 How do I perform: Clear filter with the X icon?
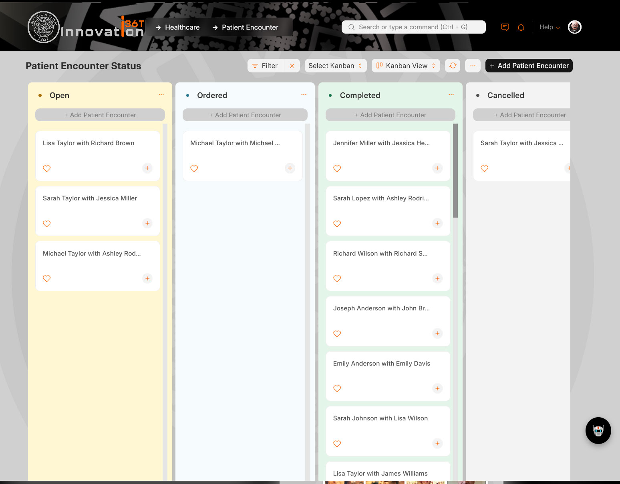pyautogui.click(x=292, y=66)
